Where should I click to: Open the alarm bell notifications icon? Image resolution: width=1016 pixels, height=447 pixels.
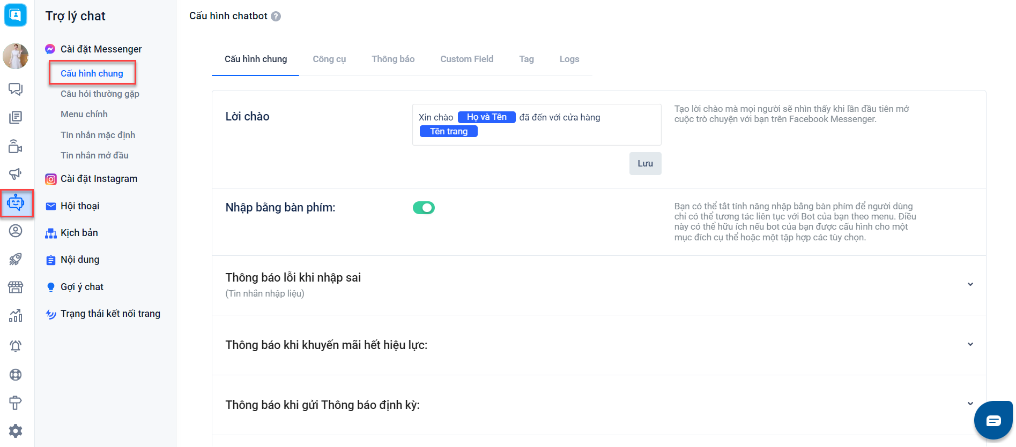(x=16, y=346)
